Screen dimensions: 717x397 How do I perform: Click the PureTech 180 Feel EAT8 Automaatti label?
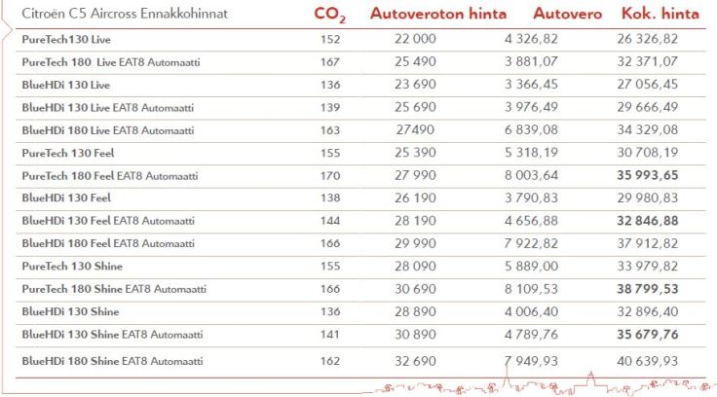click(110, 176)
